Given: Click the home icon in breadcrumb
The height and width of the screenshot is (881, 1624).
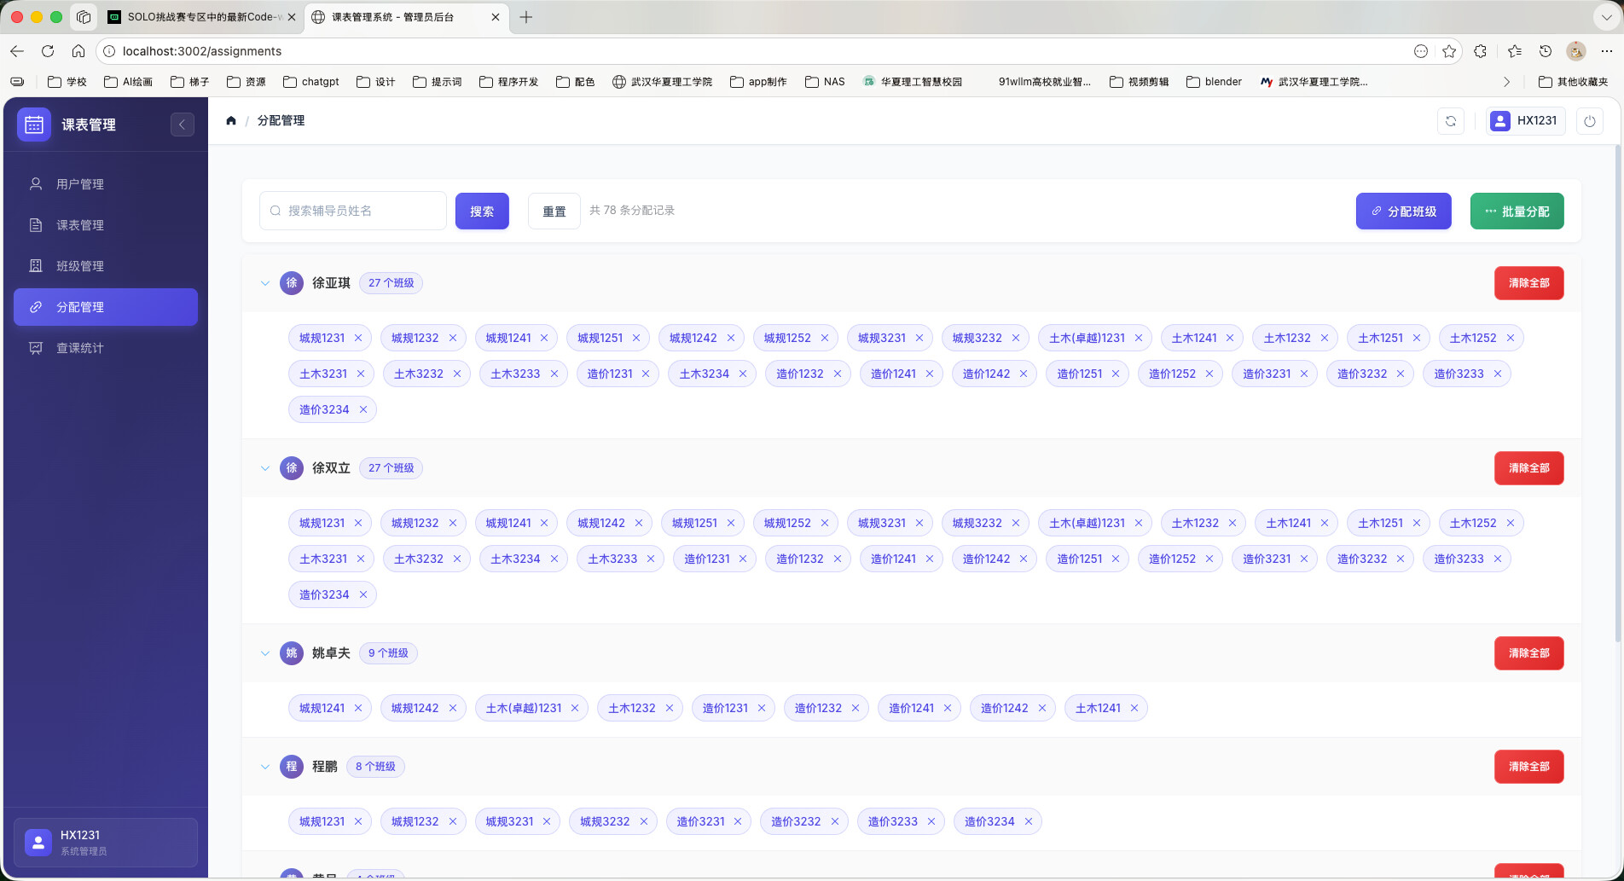Looking at the screenshot, I should pyautogui.click(x=231, y=121).
